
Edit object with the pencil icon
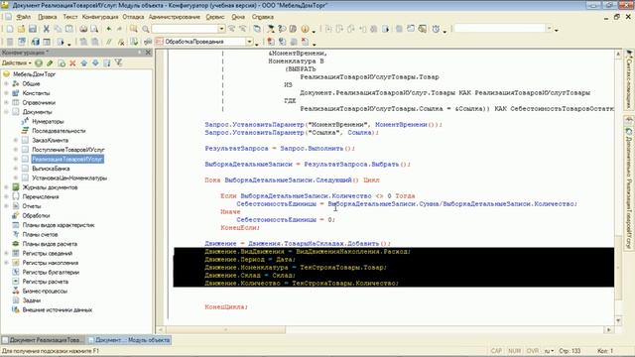(50, 62)
